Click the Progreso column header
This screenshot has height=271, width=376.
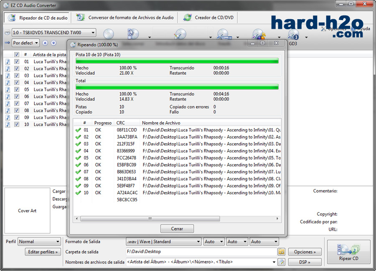[x=103, y=123]
